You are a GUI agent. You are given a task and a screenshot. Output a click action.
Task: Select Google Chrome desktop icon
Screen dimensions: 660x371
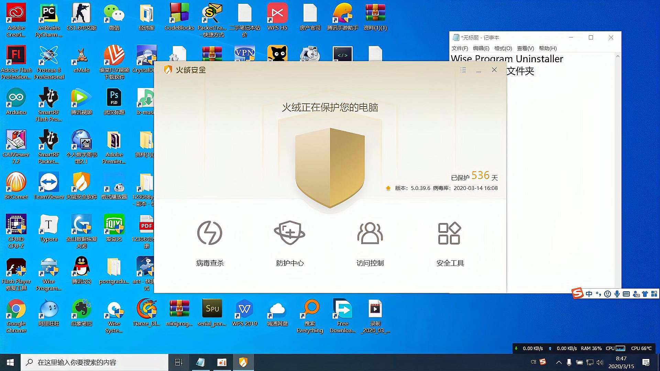16,316
